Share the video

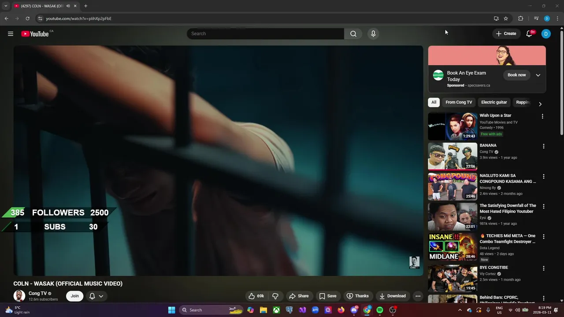coord(298,296)
